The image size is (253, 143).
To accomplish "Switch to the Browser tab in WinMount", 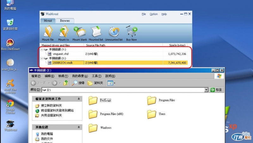I will tap(65, 21).
